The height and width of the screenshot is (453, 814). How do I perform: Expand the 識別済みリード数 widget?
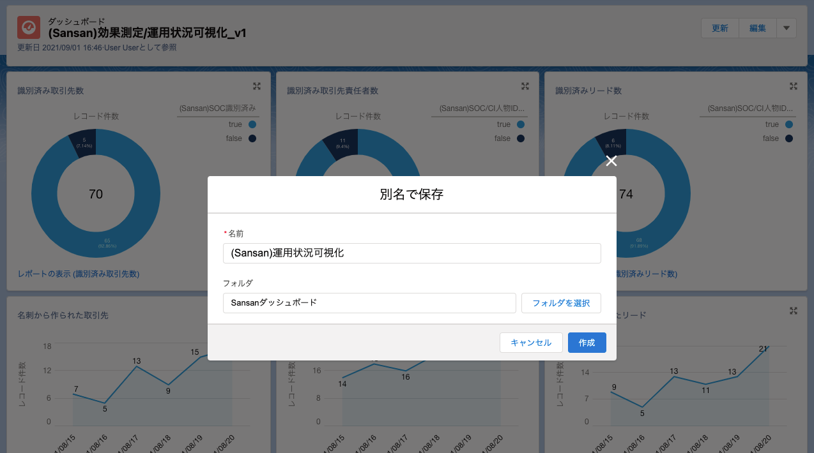point(793,86)
